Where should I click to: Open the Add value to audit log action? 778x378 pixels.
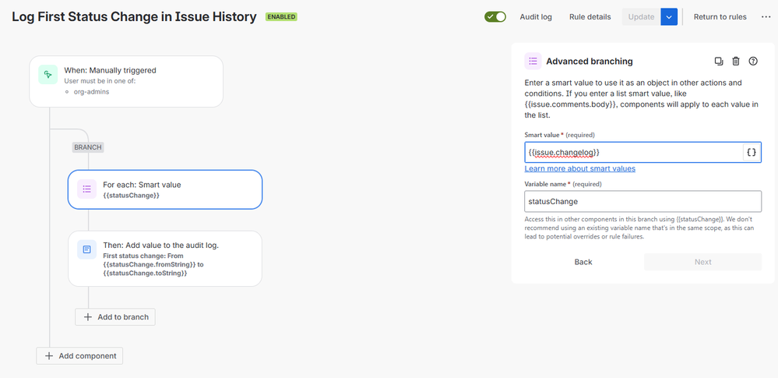[165, 258]
